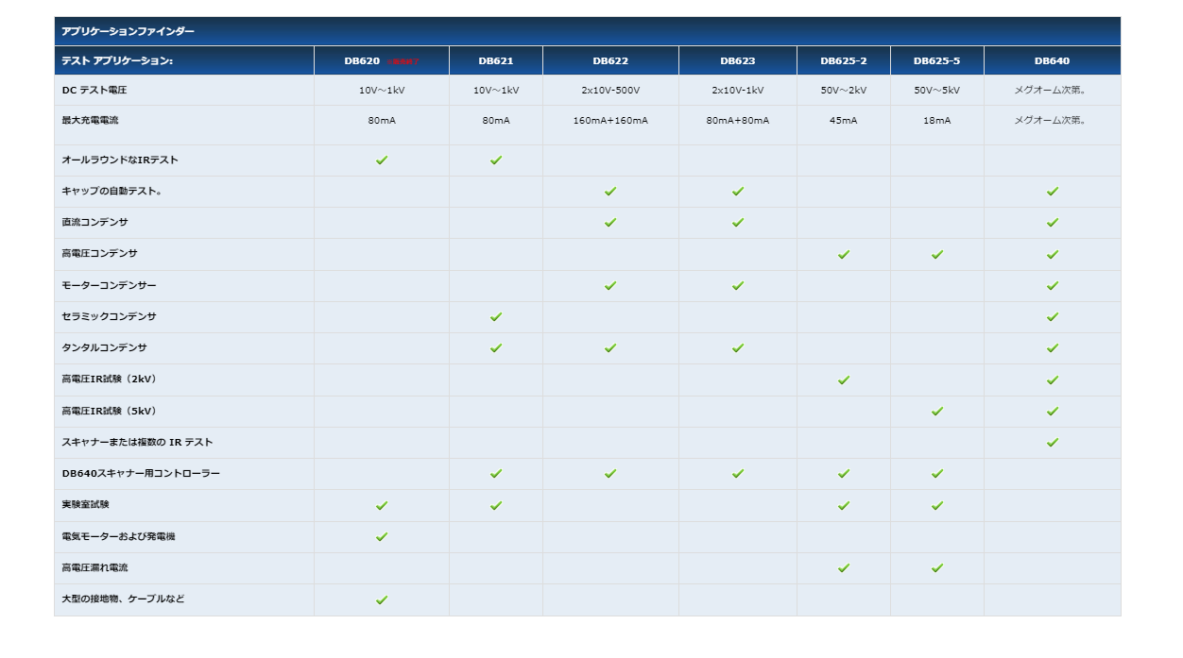This screenshot has width=1183, height=658.
Task: Click DB640 checkmark in 直流コンデンサ row
Action: 1053,223
